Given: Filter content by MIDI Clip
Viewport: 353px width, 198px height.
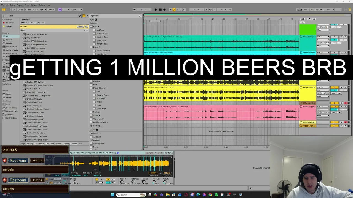Looking at the screenshot, I should pyautogui.click(x=25, y=23).
